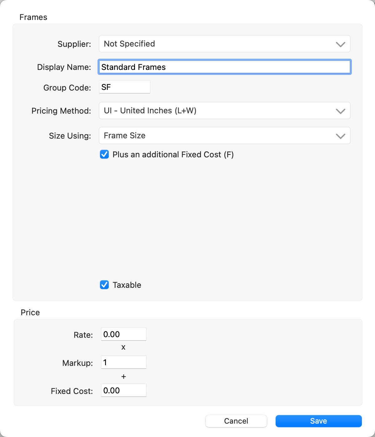The width and height of the screenshot is (375, 437).
Task: Click the Display Name text field
Action: (224, 67)
